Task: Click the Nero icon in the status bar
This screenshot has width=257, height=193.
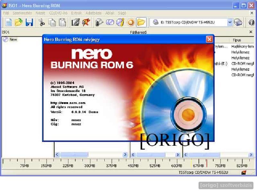Action: point(244,172)
